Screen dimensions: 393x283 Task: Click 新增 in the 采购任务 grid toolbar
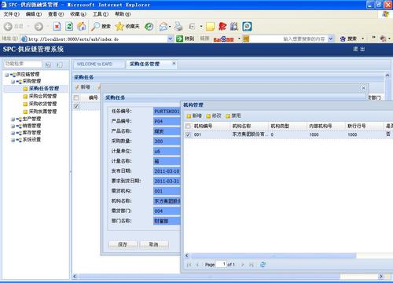pos(83,87)
